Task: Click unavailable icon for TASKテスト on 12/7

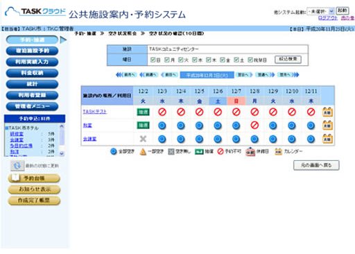Action: click(x=236, y=112)
